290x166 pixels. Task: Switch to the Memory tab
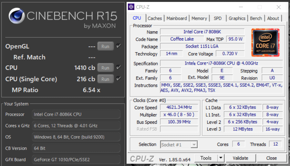[x=199, y=18]
